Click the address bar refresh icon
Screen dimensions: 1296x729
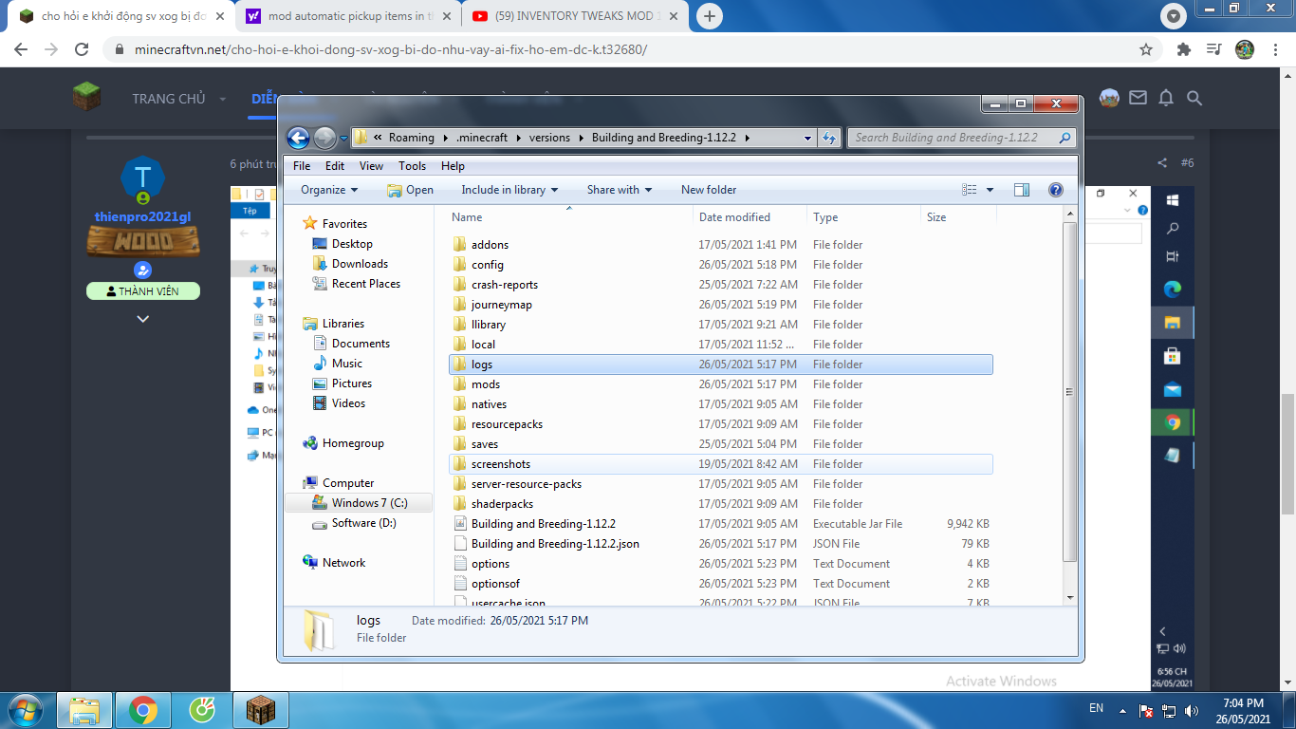(829, 139)
